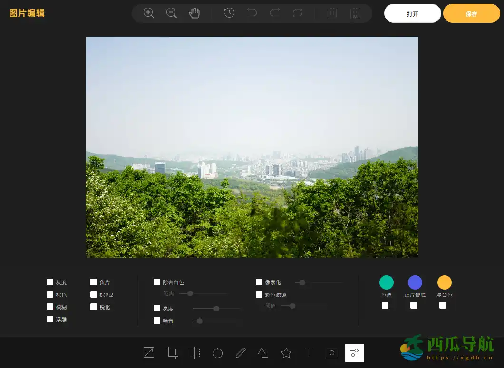Select the zoom in tool
Viewport: 504px width, 368px height.
click(148, 13)
